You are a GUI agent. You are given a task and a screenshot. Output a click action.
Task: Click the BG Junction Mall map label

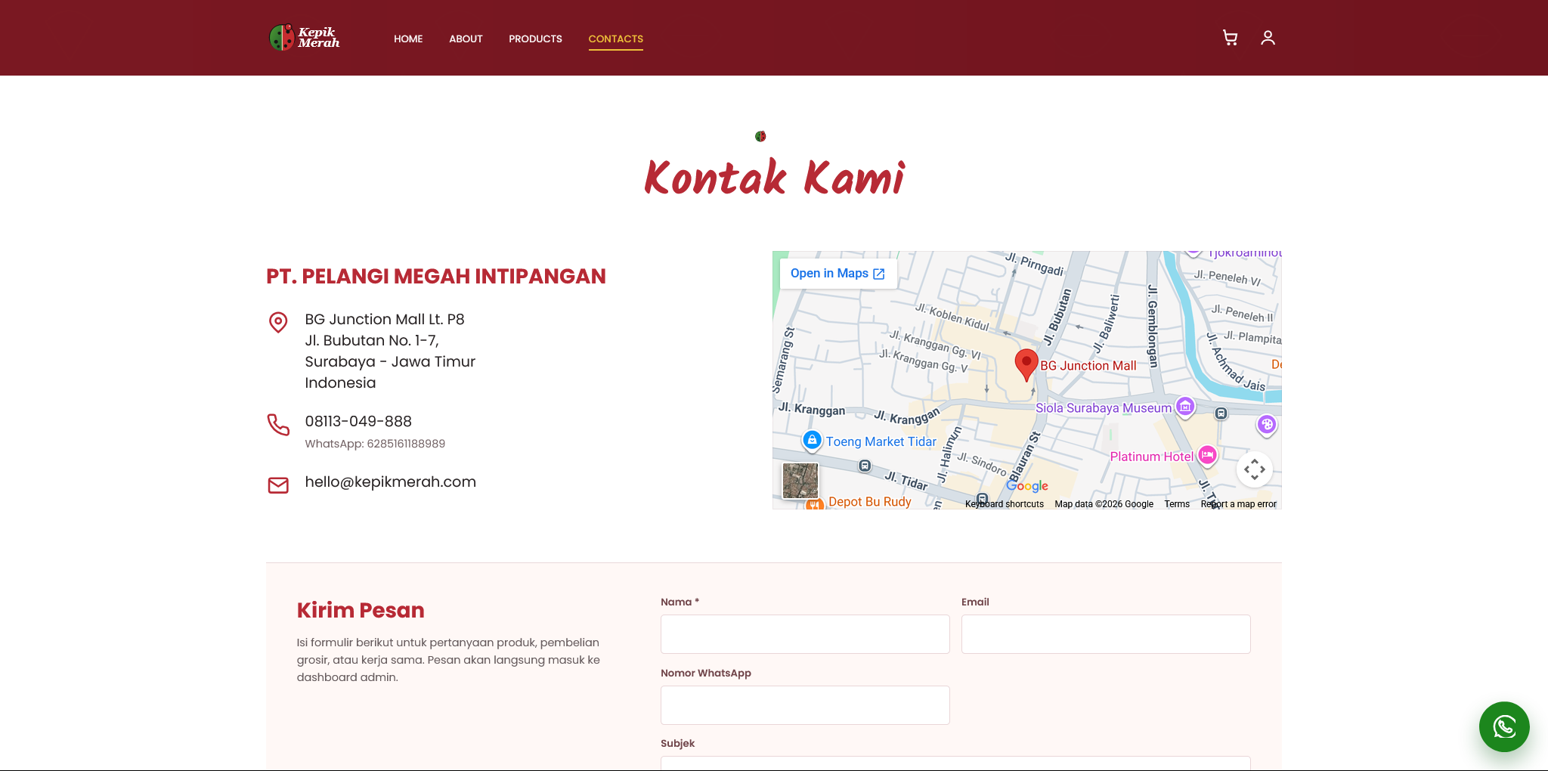[1088, 366]
